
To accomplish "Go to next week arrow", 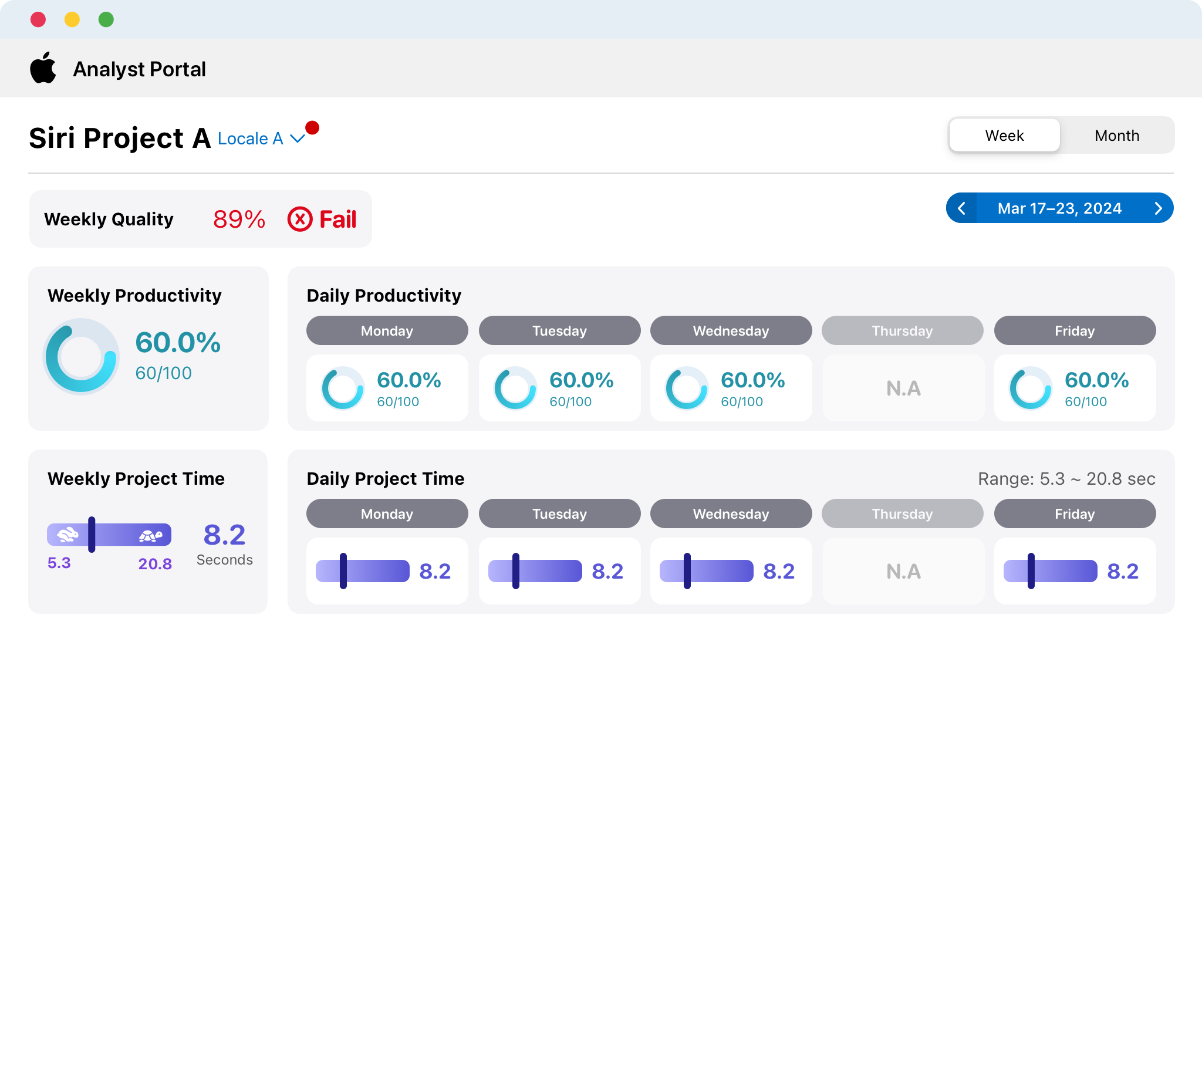I will click(1158, 208).
